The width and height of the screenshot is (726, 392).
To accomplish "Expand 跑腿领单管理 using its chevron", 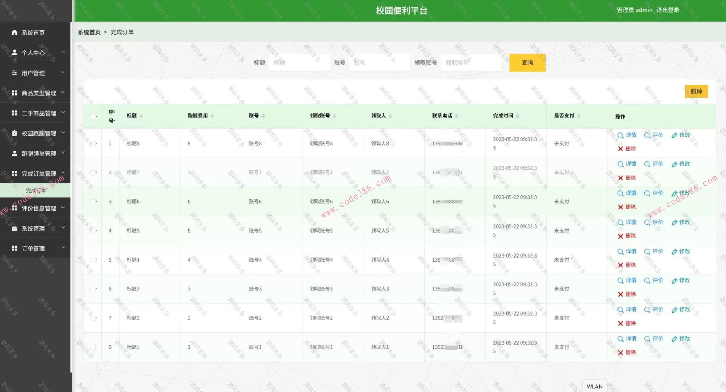I will 63,153.
